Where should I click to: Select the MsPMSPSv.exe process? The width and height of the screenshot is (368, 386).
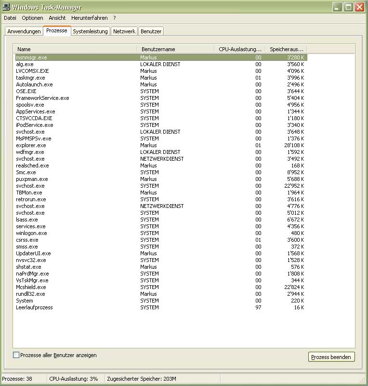tap(161, 138)
